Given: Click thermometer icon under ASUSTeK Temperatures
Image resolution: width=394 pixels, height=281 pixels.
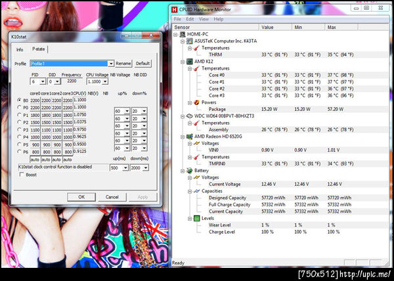Looking at the screenshot, I should pos(197,48).
